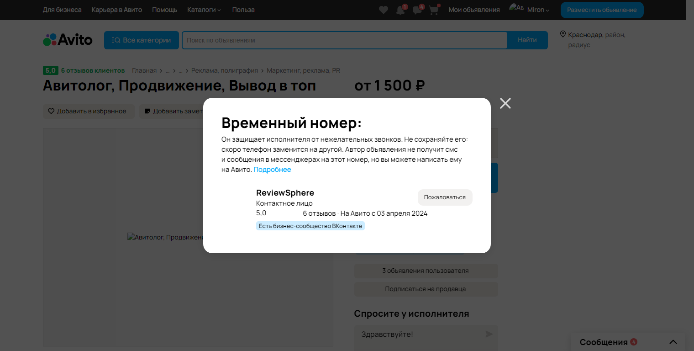This screenshot has height=351, width=694.
Task: Click the Разместить объявление button
Action: 602,10
